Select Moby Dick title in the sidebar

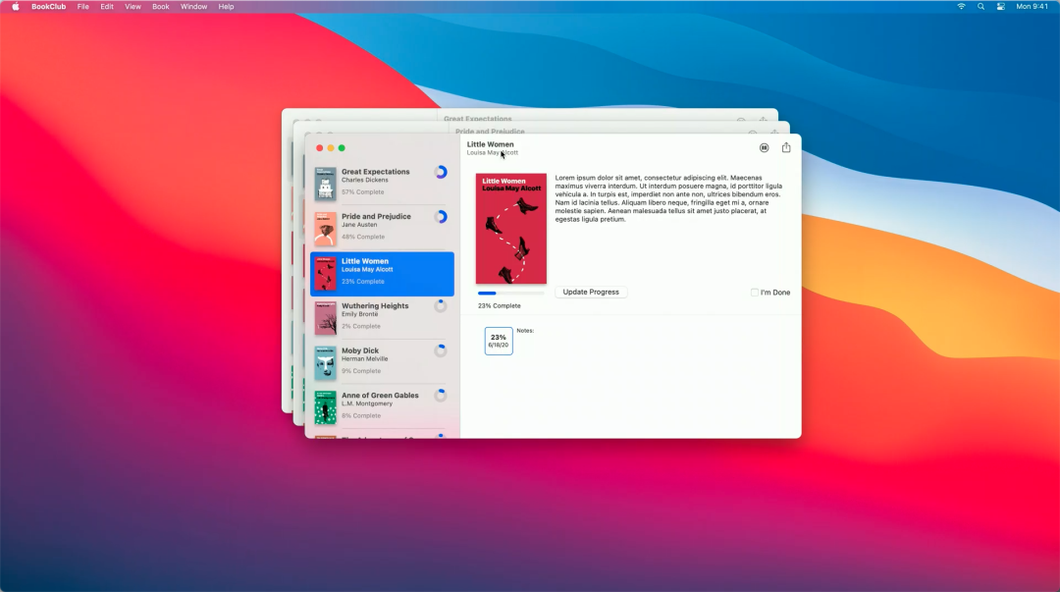point(359,350)
